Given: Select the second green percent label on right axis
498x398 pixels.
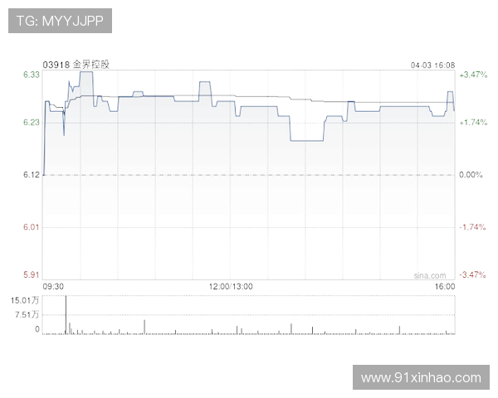Looking at the screenshot, I should [473, 122].
